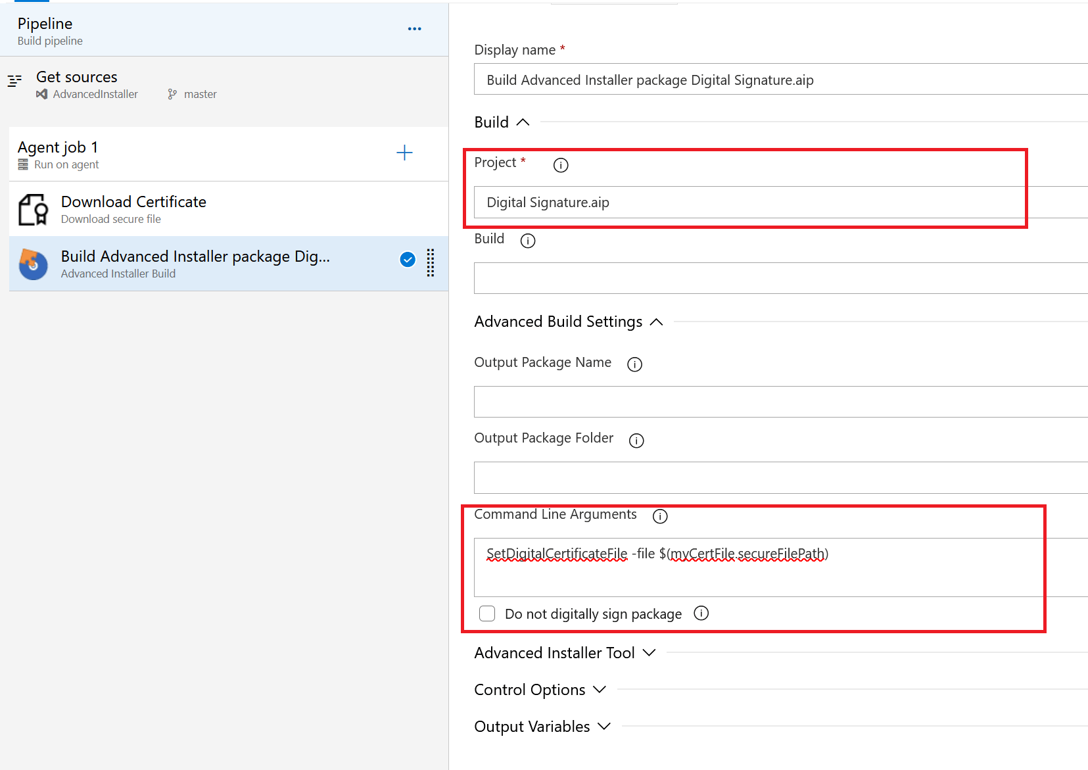Screen dimensions: 1088x770
Task: Collapse the Build section
Action: click(x=523, y=122)
